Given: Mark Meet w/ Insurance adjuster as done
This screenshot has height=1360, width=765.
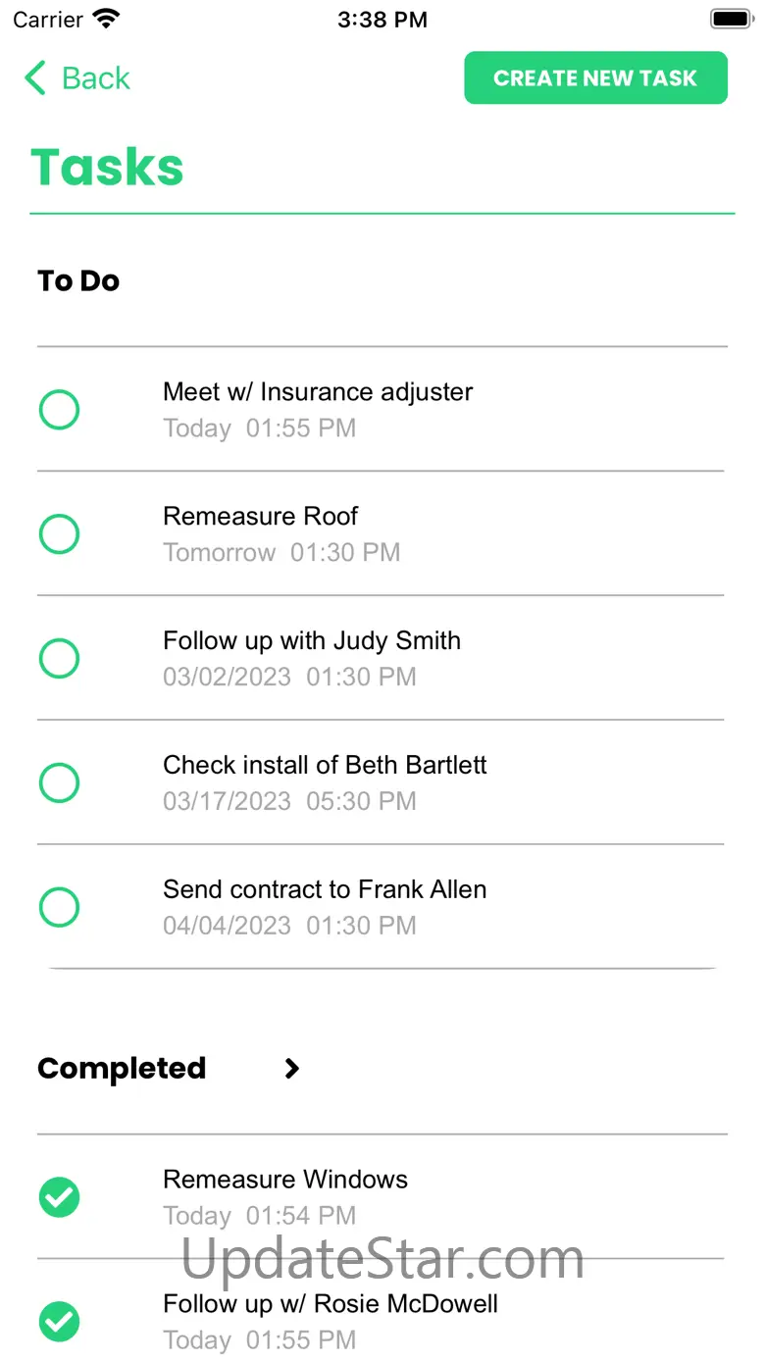Looking at the screenshot, I should click(59, 410).
